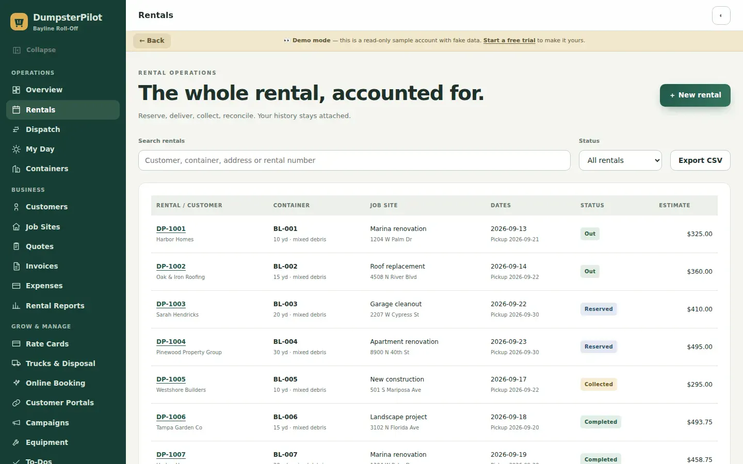Click the Rate Cards icon
This screenshot has height=464, width=743.
[x=17, y=344]
